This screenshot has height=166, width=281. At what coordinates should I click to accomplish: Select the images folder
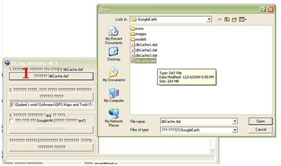point(139,34)
